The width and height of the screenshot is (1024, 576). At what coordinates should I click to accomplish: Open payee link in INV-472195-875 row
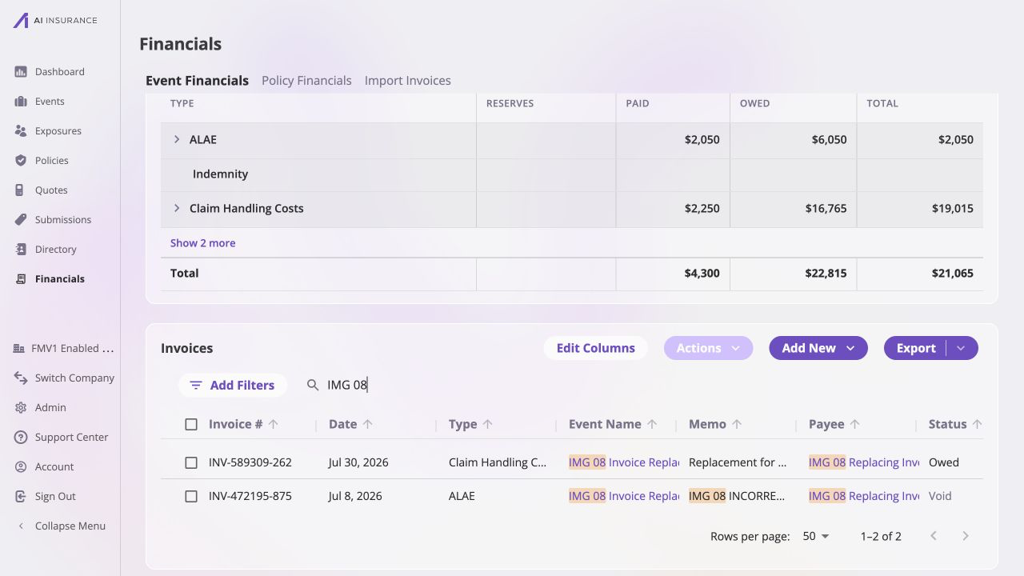pyautogui.click(x=864, y=496)
